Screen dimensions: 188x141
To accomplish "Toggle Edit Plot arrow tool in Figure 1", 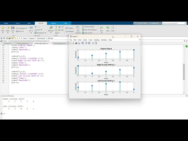I will tap(93, 43).
